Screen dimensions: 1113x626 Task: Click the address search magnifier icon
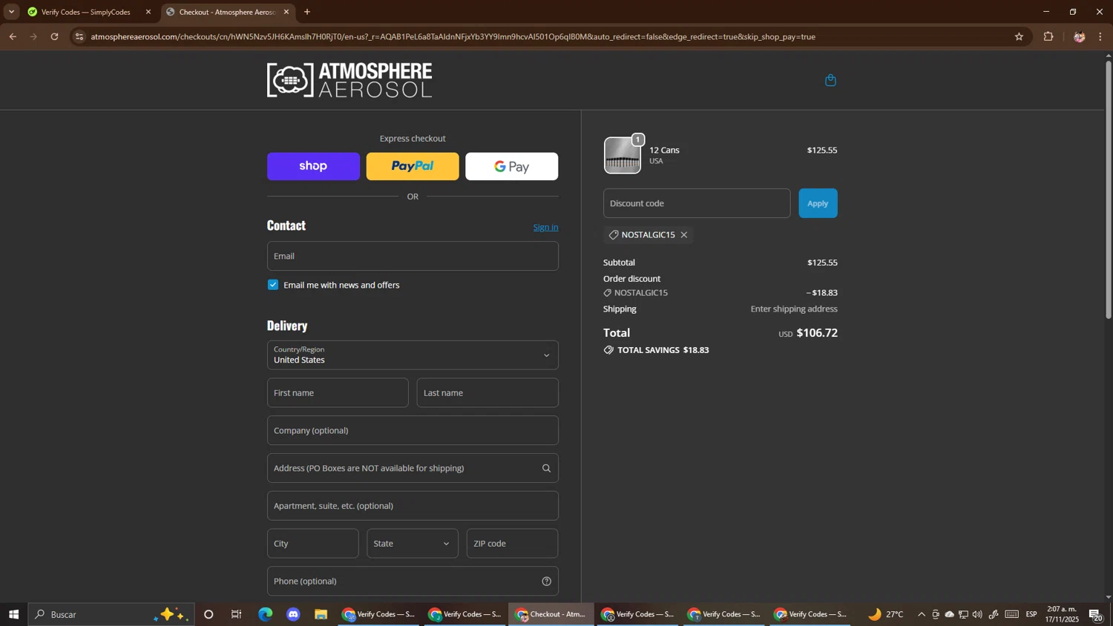pos(546,468)
